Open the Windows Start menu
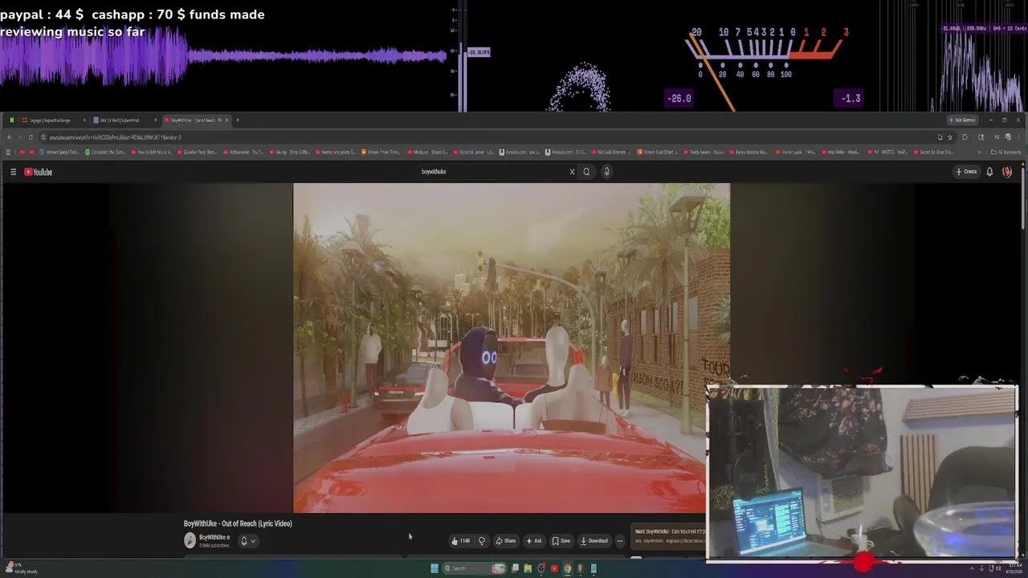1028x578 pixels. pyautogui.click(x=434, y=568)
